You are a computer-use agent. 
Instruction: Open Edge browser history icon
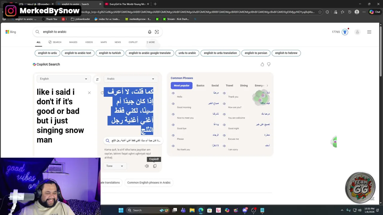349,12
